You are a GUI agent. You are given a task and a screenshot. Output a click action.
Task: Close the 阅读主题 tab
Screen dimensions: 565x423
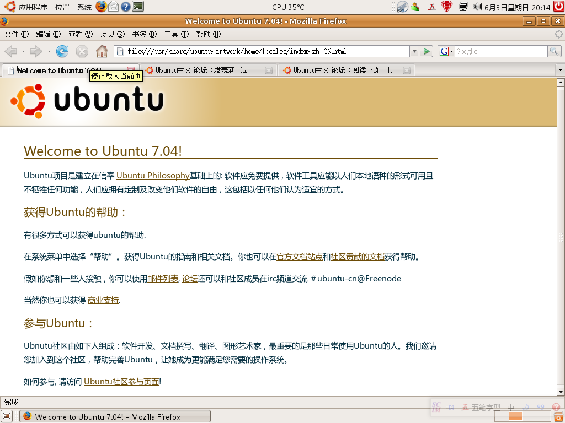pos(407,70)
